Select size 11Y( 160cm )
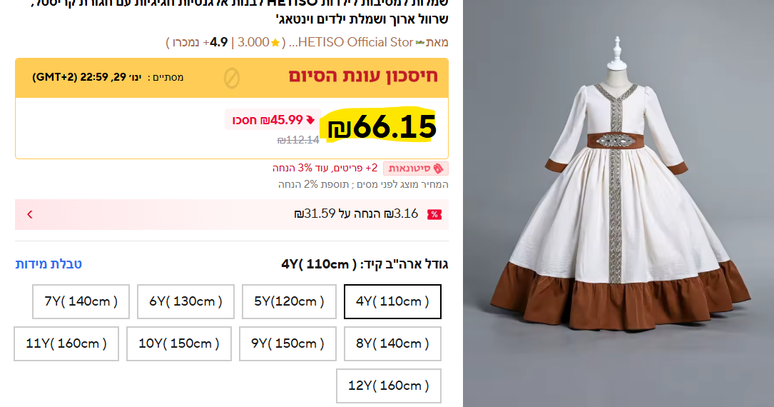Image resolution: width=774 pixels, height=407 pixels. click(x=66, y=343)
